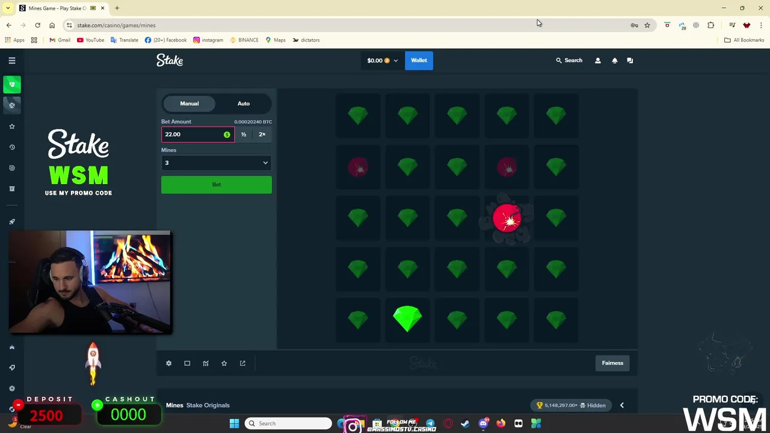This screenshot has height=433, width=770.
Task: Click the large exploded mine tile
Action: tap(507, 218)
